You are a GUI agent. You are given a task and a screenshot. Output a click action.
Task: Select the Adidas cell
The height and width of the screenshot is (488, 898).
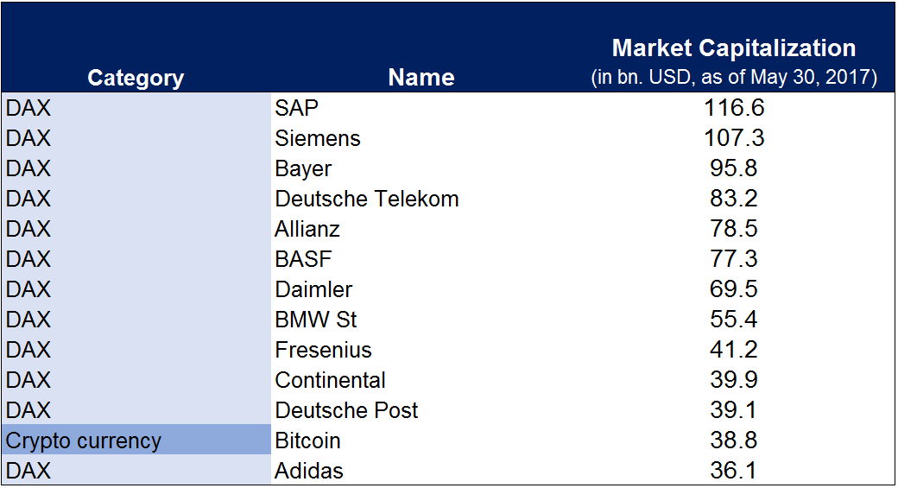[309, 471]
